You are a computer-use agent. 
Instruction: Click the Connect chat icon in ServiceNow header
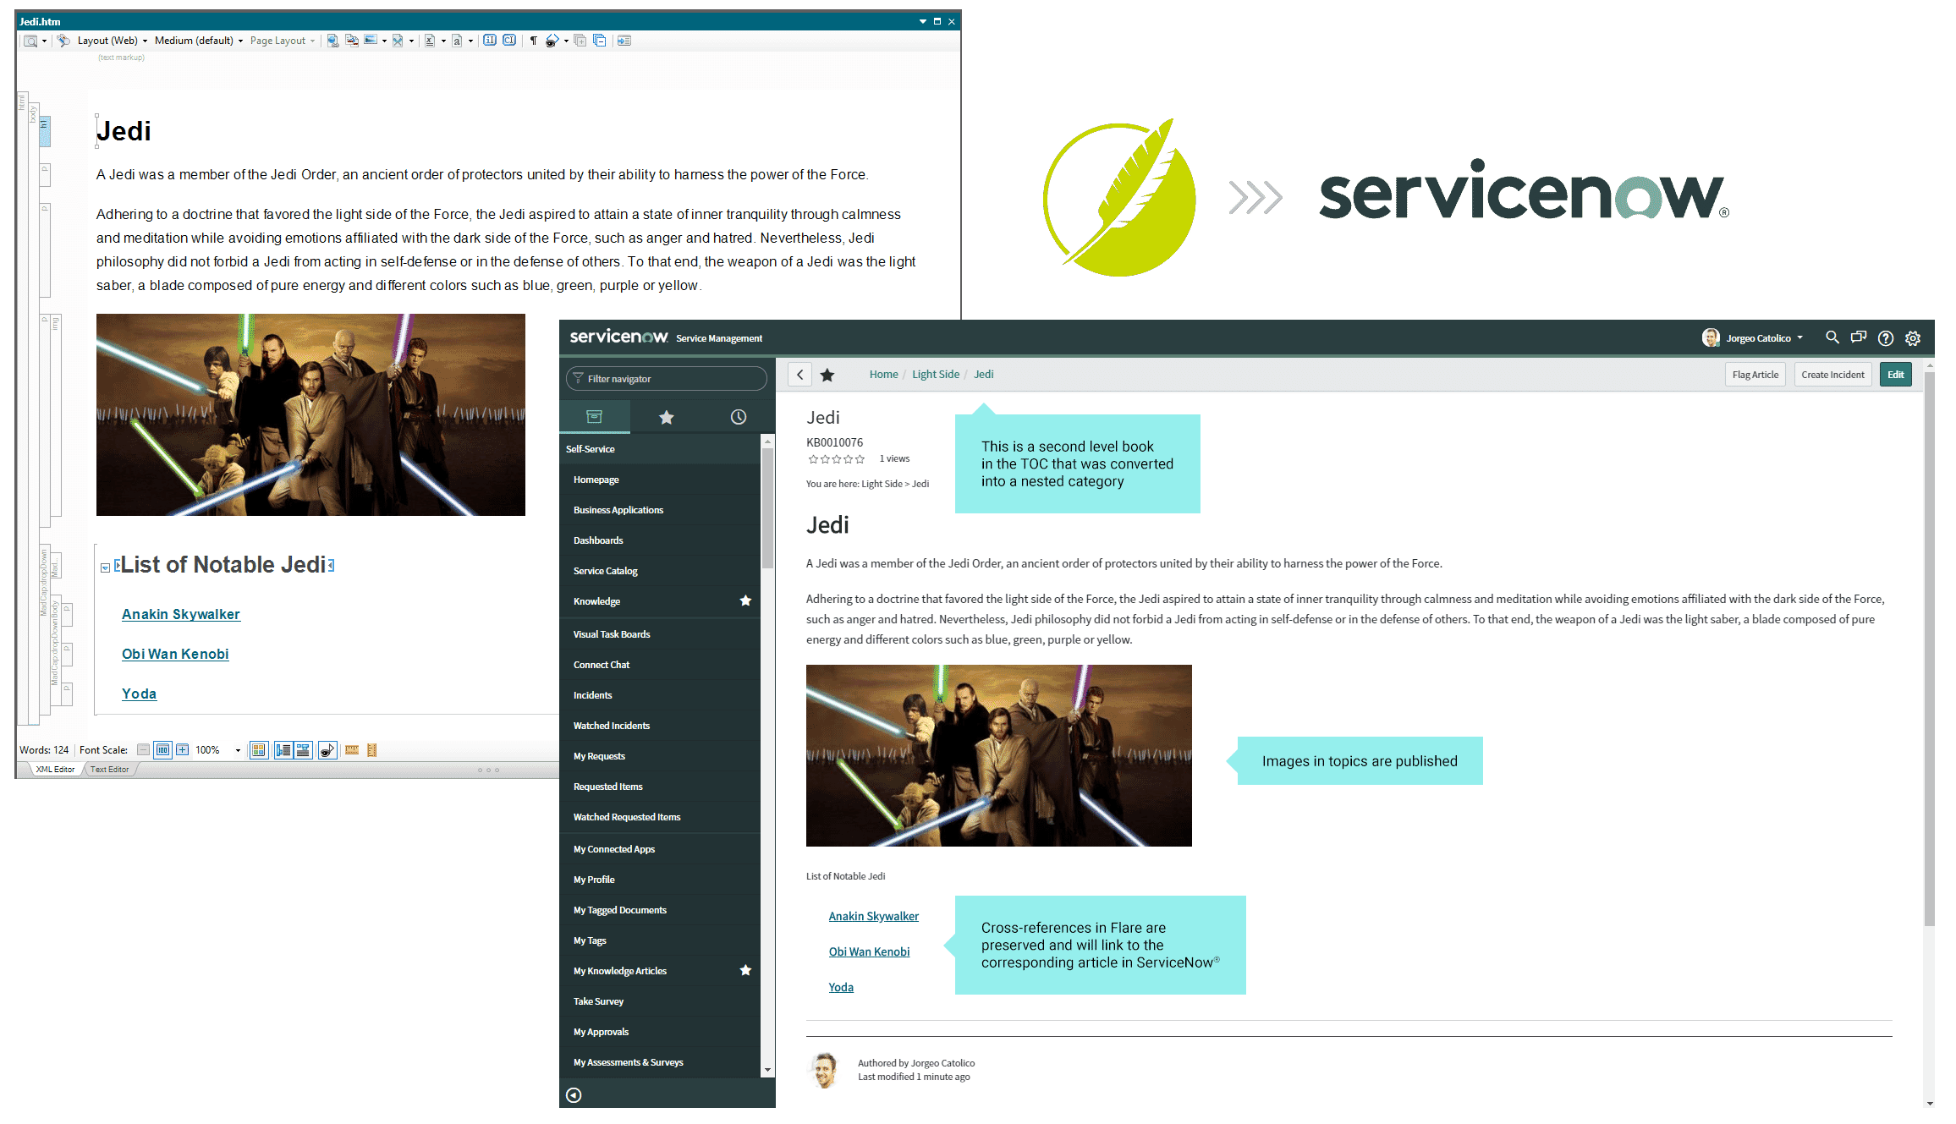click(x=1859, y=337)
